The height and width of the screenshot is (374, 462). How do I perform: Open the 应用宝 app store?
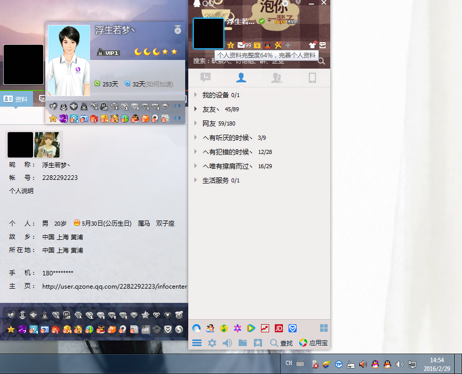pos(313,343)
